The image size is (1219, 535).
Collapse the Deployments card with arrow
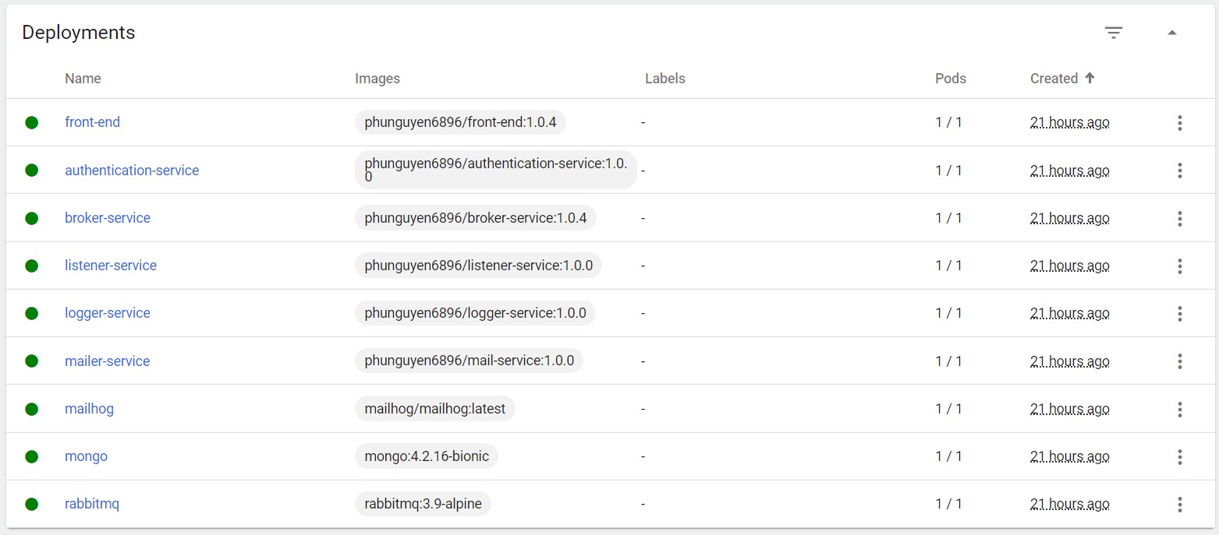click(x=1171, y=33)
